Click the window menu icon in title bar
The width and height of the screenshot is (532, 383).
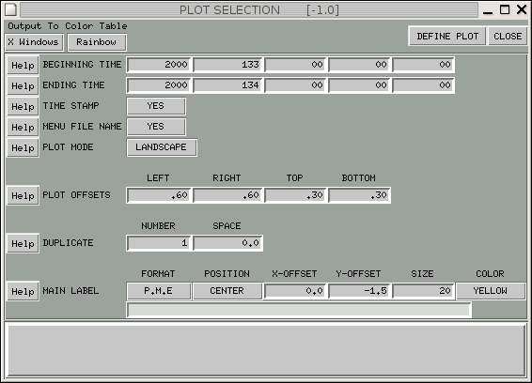coord(10,9)
